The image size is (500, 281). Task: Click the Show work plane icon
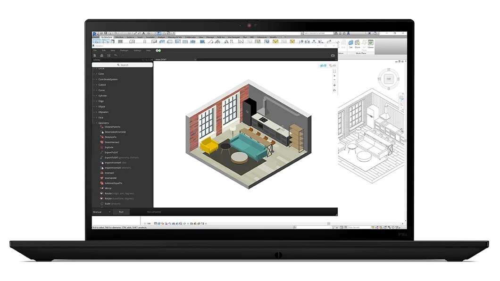click(x=357, y=44)
